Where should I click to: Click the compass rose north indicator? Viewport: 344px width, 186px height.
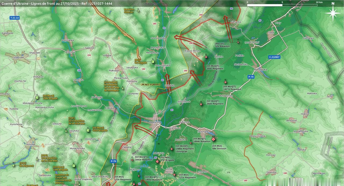point(333,12)
